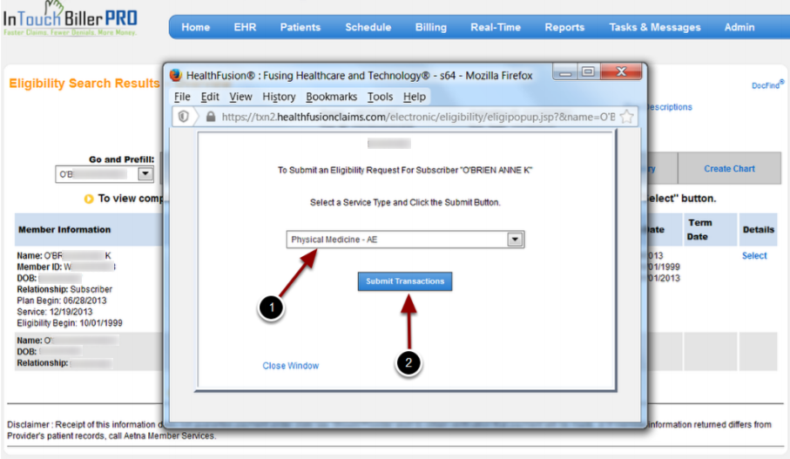Click the Select link under Details
The height and width of the screenshot is (459, 790).
click(x=754, y=256)
